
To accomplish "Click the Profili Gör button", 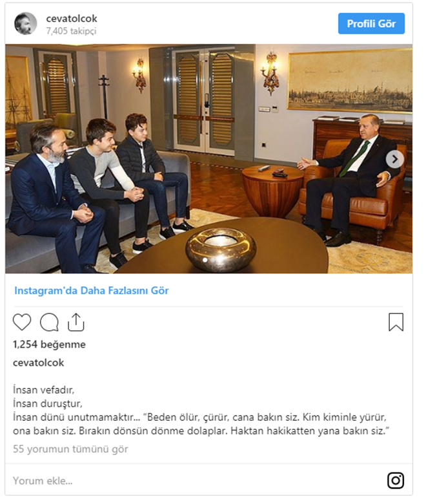I will pyautogui.click(x=371, y=23).
